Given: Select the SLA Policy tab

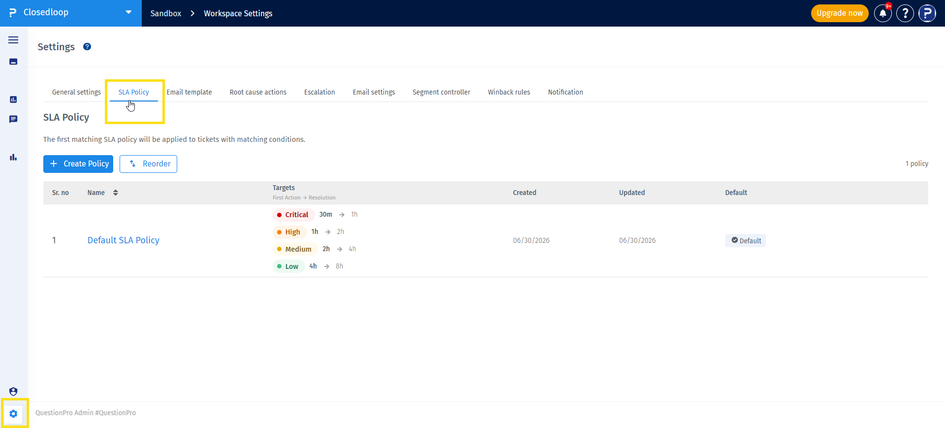Looking at the screenshot, I should (x=134, y=92).
